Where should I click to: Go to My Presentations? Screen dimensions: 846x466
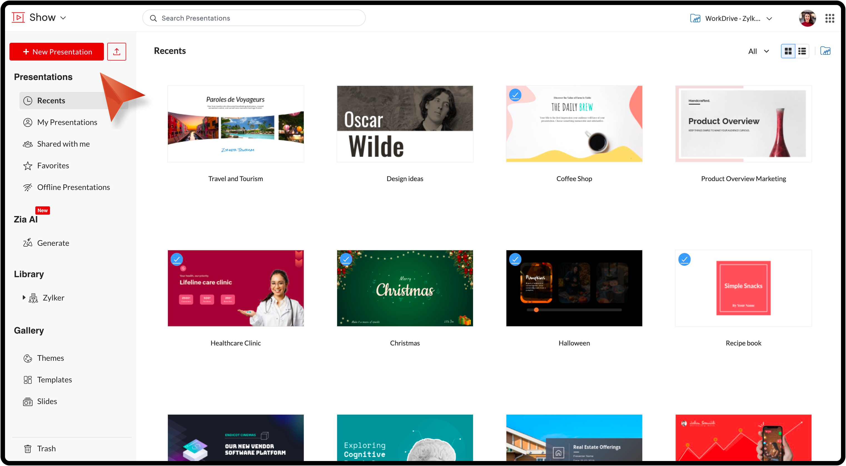tap(67, 122)
